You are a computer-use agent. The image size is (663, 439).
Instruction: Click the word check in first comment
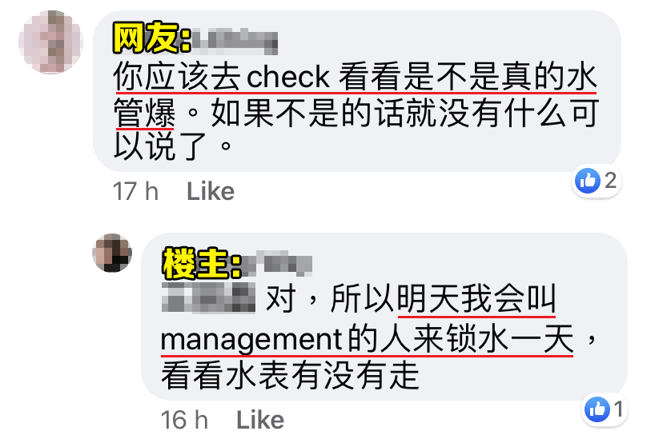coord(288,78)
